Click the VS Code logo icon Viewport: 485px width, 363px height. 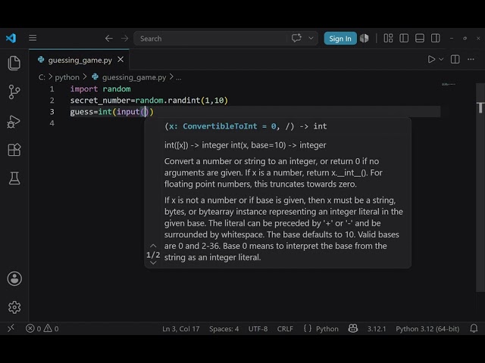coord(11,39)
